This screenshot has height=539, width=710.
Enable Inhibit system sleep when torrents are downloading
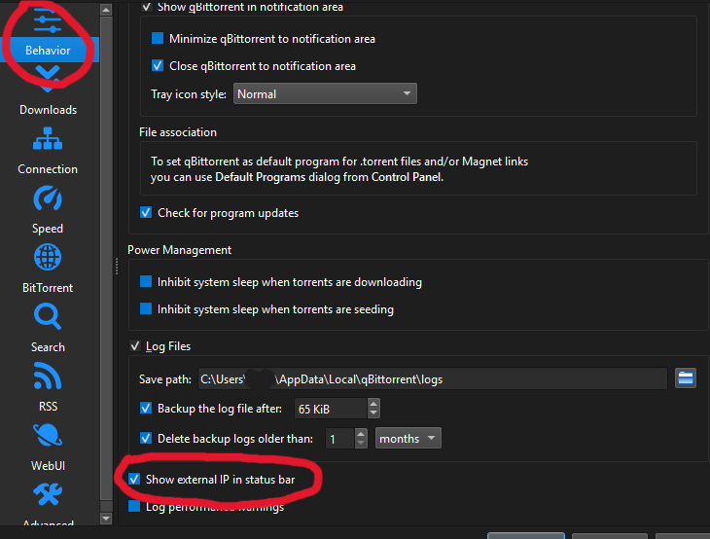tap(147, 282)
